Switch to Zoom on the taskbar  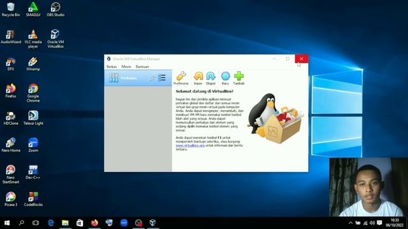tap(124, 223)
